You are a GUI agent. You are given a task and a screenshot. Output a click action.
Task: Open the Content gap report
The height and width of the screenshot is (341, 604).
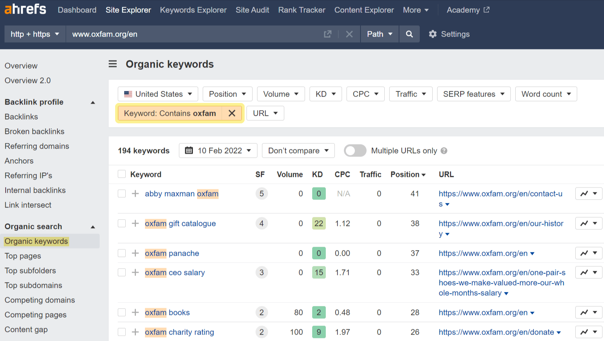pos(26,329)
